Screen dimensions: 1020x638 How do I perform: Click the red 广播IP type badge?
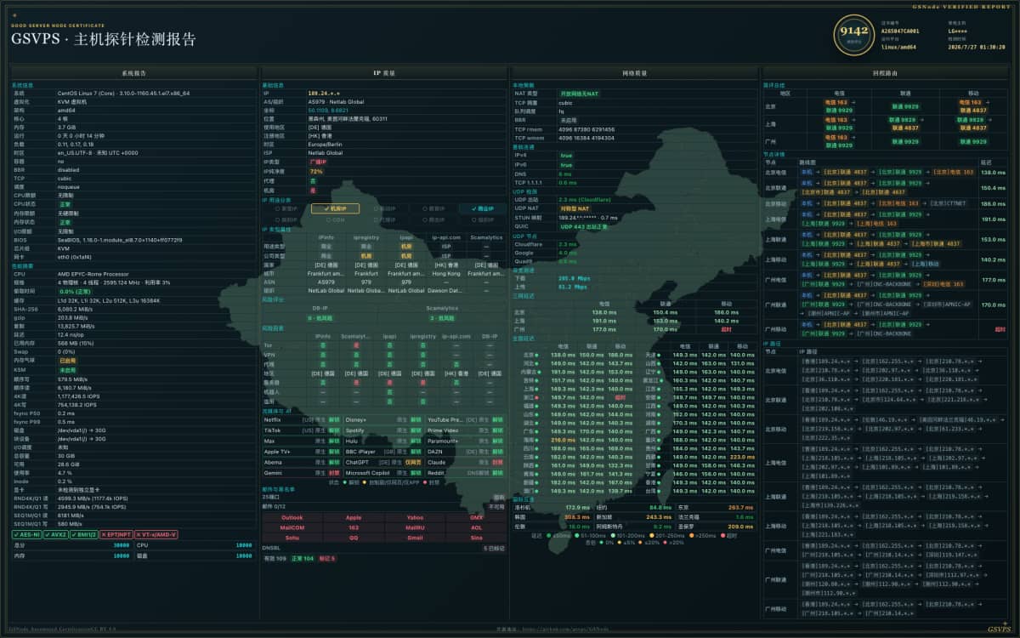[317, 162]
